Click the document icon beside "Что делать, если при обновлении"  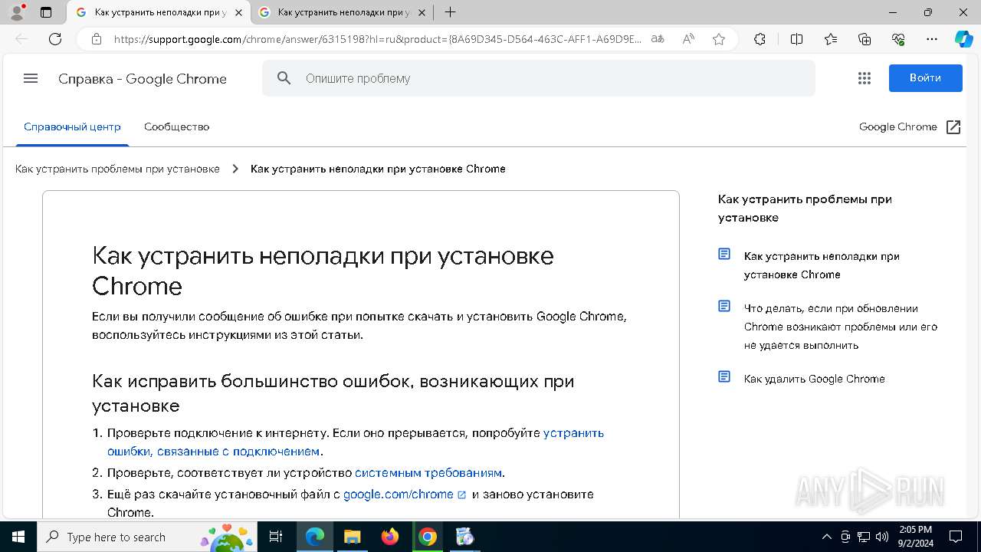(724, 306)
